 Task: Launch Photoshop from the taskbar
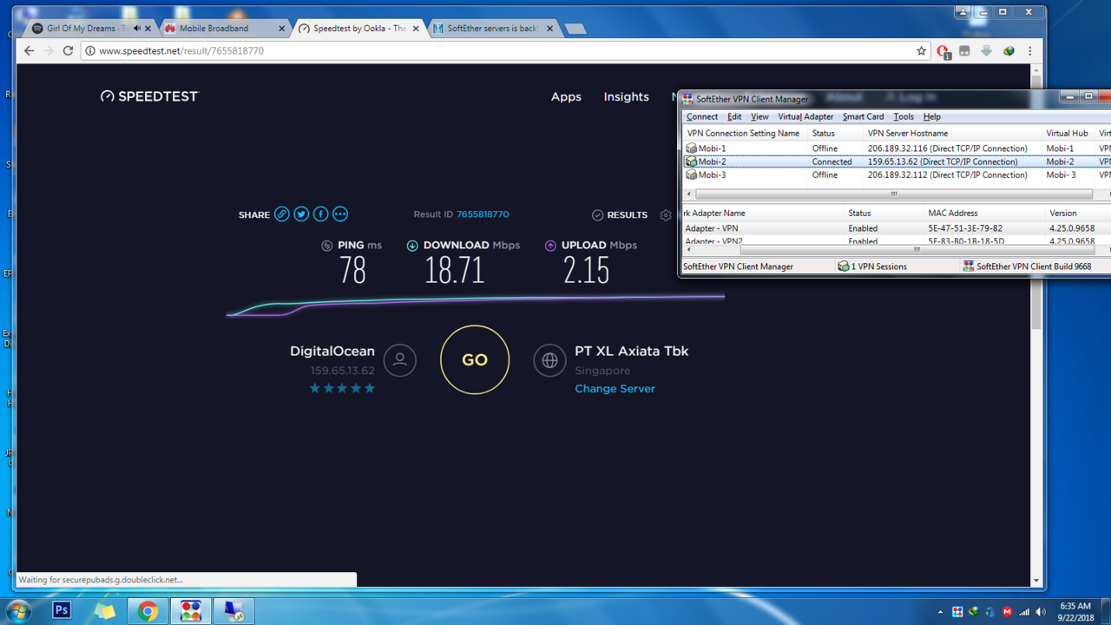coord(62,610)
